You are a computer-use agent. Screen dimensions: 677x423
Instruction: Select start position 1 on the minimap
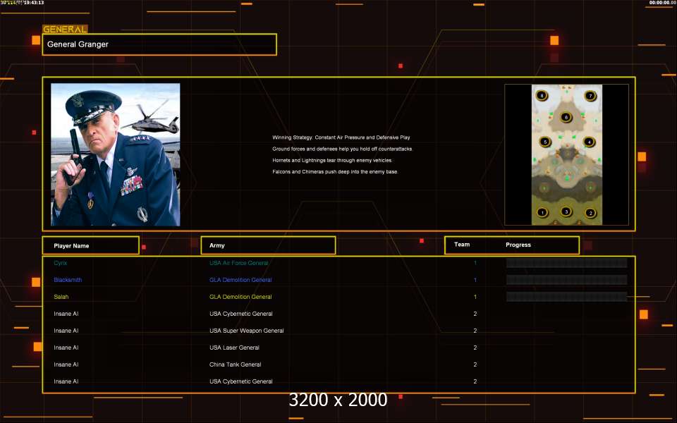tap(542, 212)
